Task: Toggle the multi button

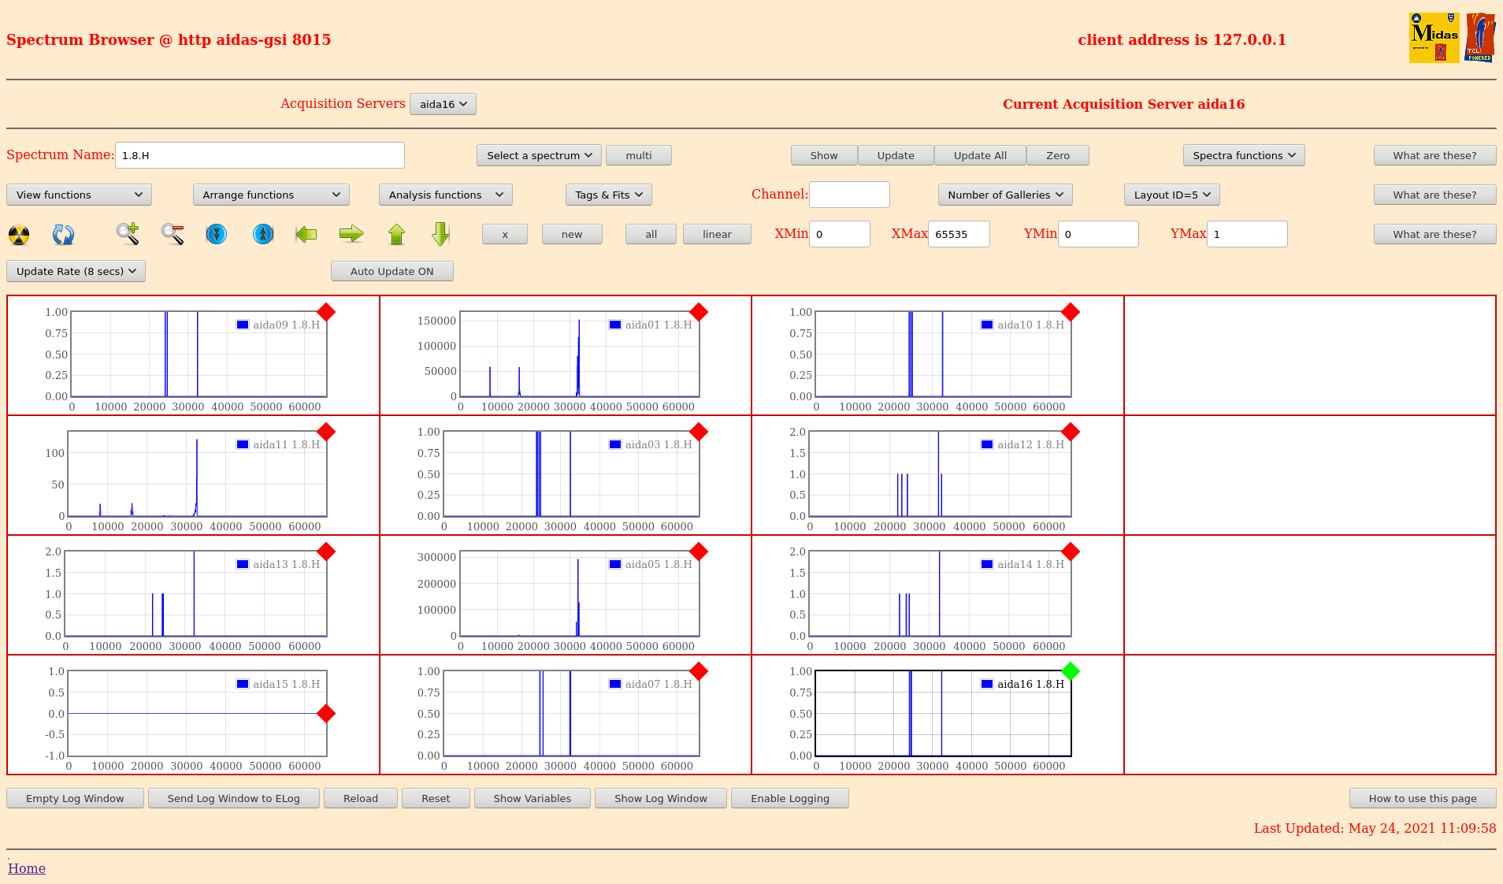Action: [x=639, y=155]
